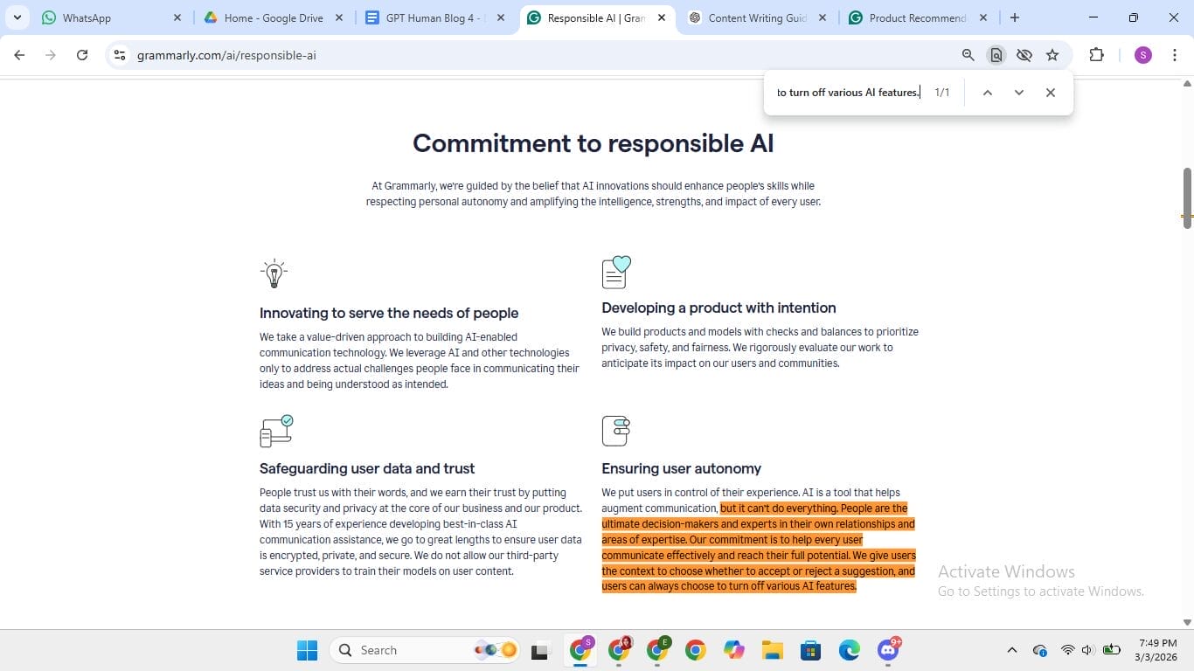
Task: Click Innovating to serve the needs heading
Action: click(389, 313)
